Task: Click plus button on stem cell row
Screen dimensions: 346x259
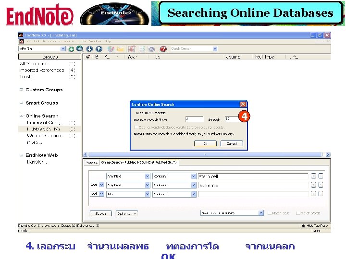Action: coord(313,176)
